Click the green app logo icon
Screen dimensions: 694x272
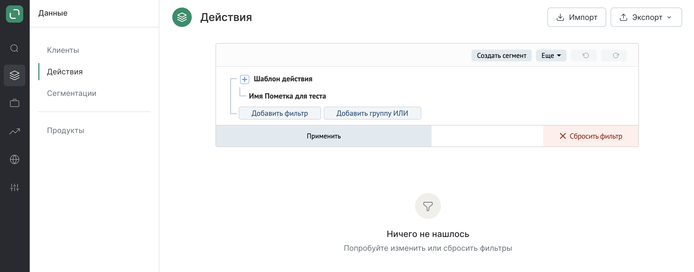tap(15, 14)
